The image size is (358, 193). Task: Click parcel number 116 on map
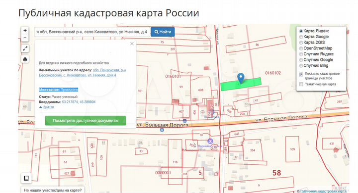(x=175, y=162)
